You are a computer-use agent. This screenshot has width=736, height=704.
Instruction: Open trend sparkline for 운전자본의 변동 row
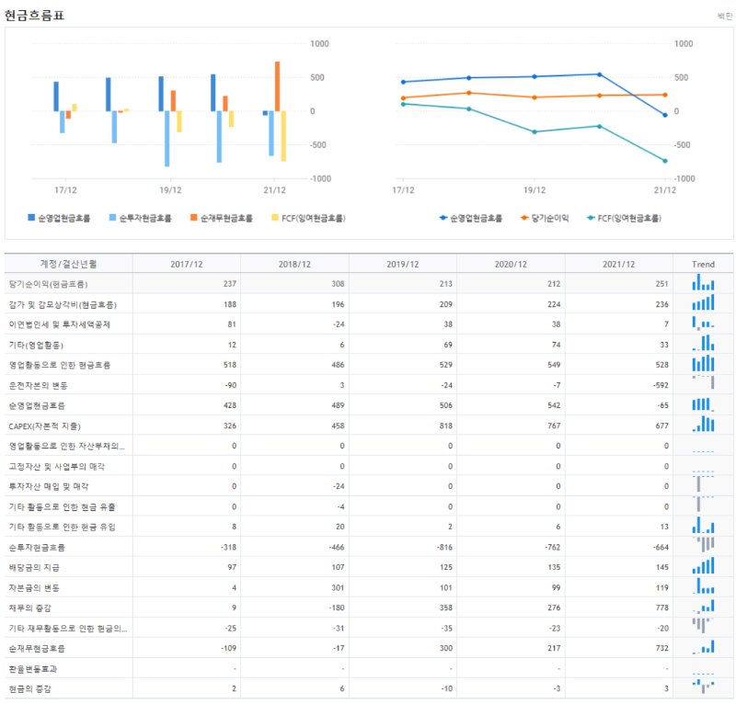point(703,382)
